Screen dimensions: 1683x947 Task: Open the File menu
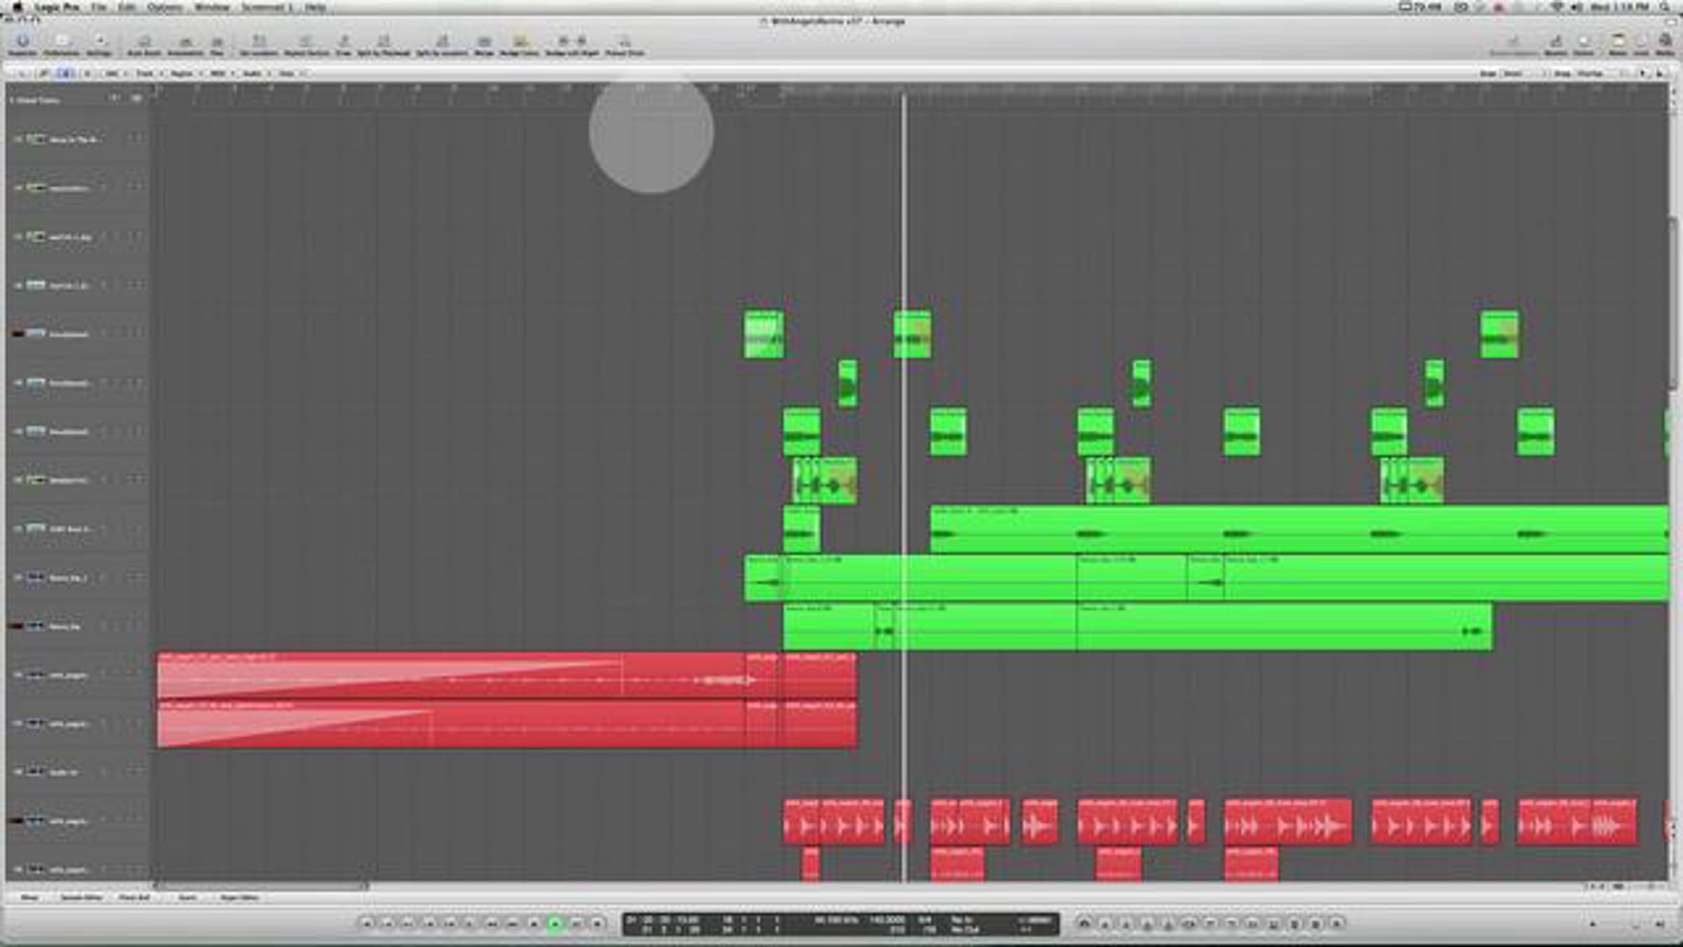(98, 7)
